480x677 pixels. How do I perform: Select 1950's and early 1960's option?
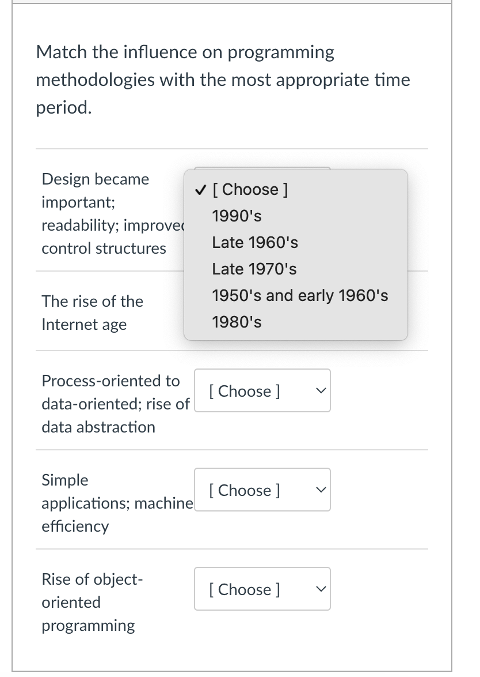pyautogui.click(x=299, y=296)
